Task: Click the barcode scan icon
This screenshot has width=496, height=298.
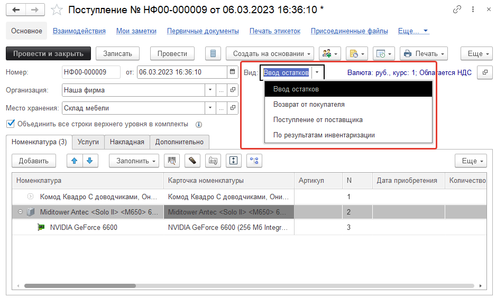Action: click(171, 161)
